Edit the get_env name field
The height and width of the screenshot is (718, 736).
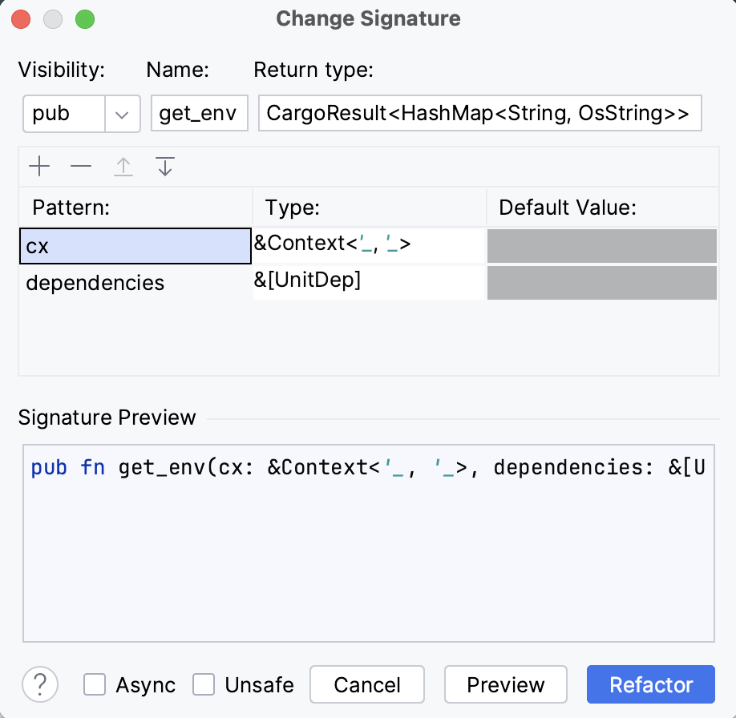click(x=200, y=114)
